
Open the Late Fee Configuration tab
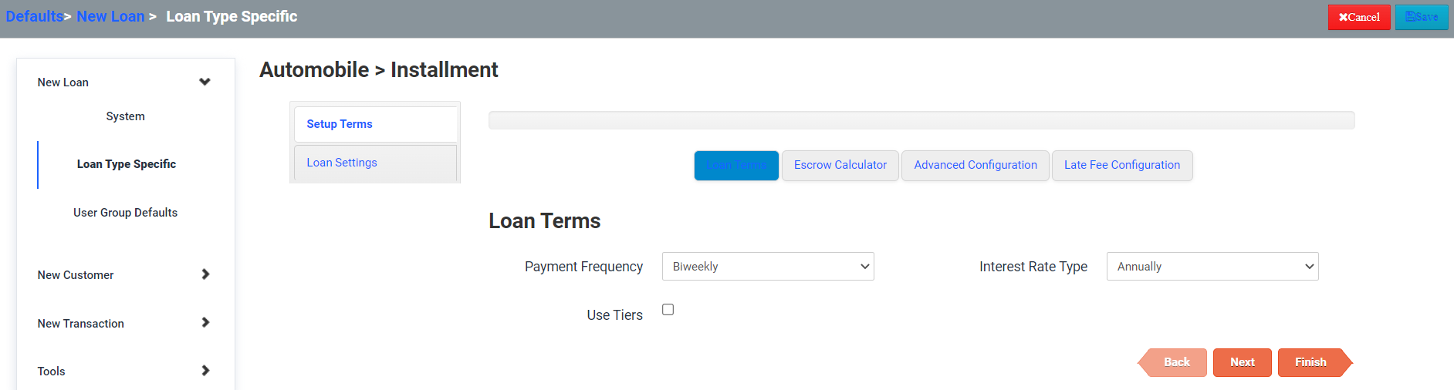click(1122, 165)
